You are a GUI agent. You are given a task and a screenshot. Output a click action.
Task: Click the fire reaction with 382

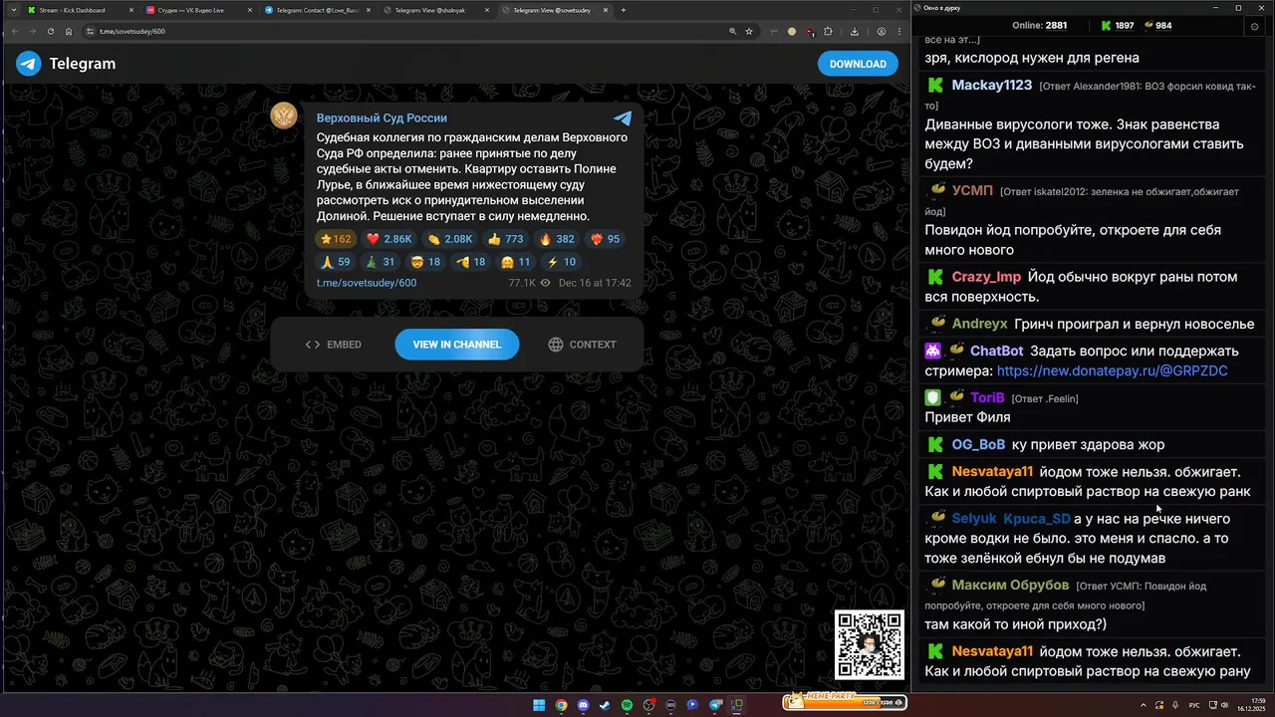557,239
